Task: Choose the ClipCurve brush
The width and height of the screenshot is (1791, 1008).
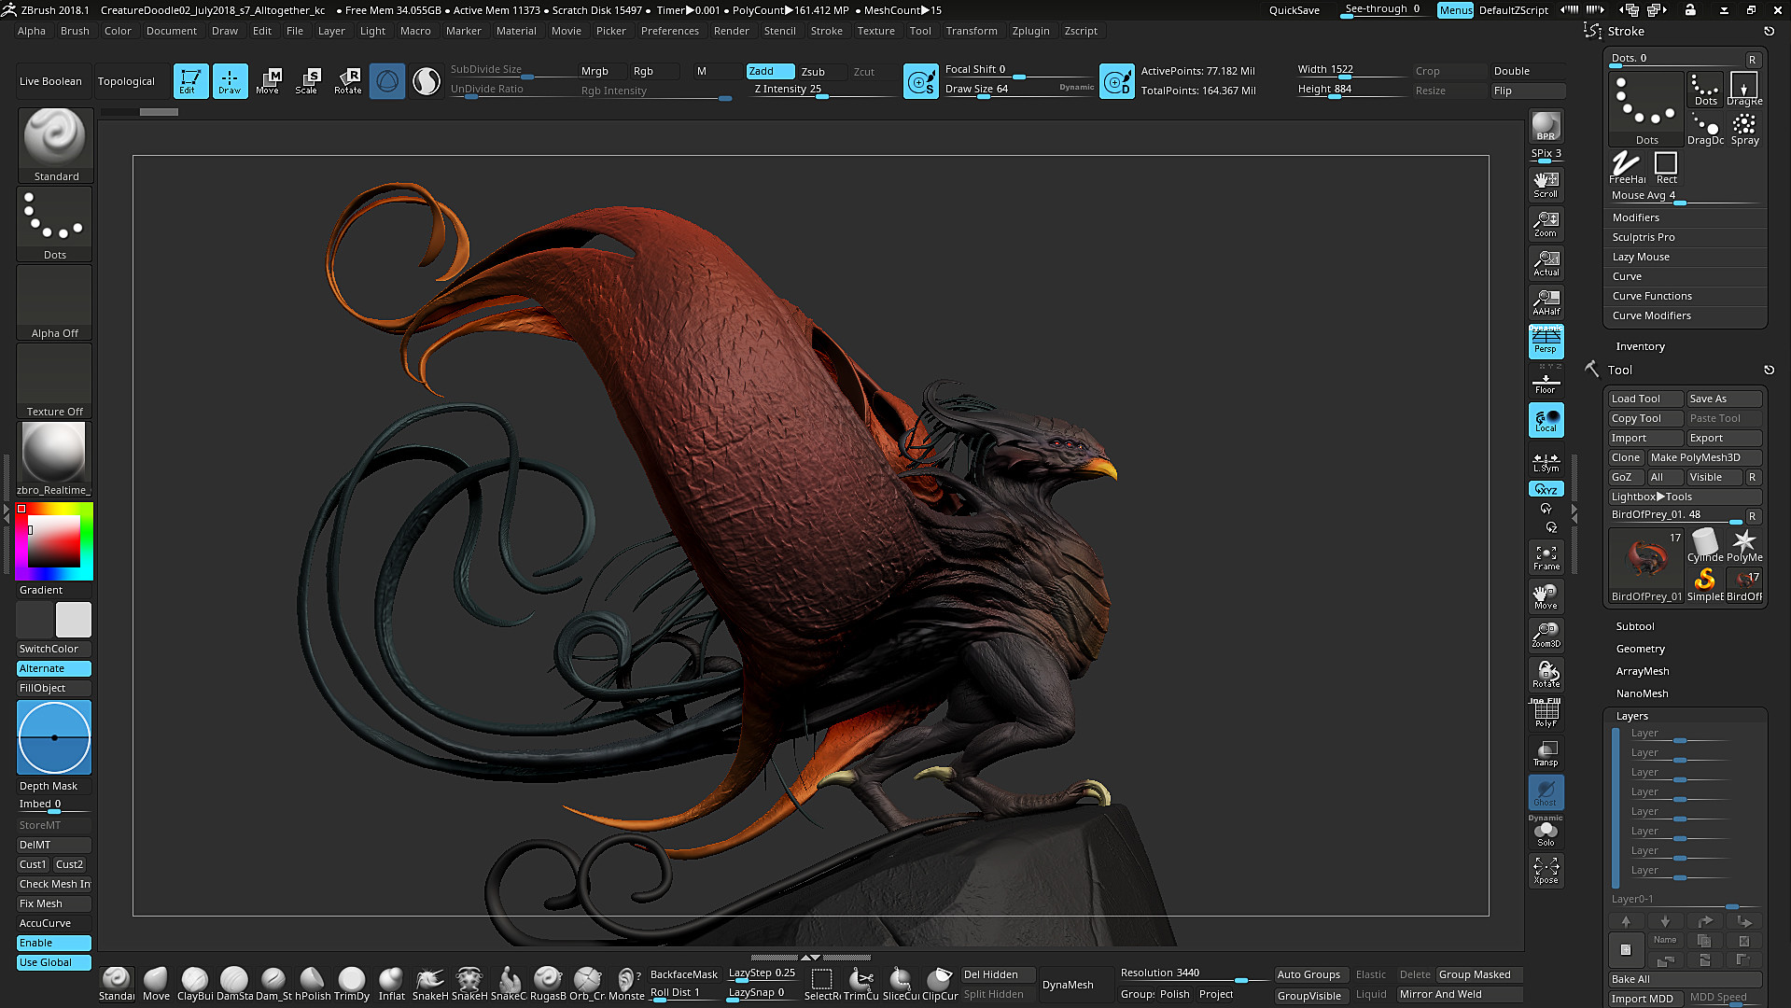Action: [940, 984]
